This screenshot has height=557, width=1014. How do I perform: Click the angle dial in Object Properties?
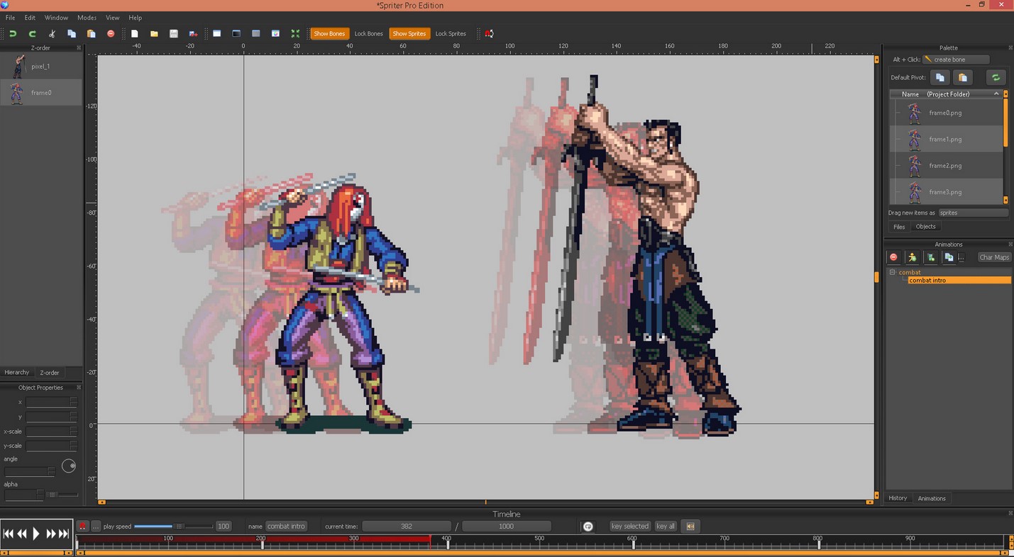click(x=69, y=466)
